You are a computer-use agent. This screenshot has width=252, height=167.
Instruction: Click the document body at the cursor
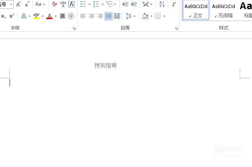[10, 83]
